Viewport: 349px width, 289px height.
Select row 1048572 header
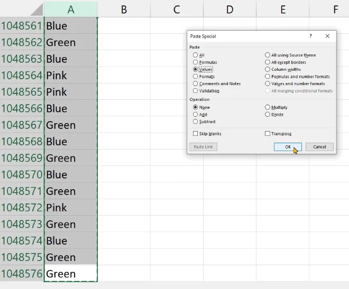(22, 207)
